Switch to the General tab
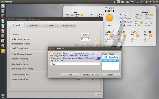159x99 pixels. (16, 25)
